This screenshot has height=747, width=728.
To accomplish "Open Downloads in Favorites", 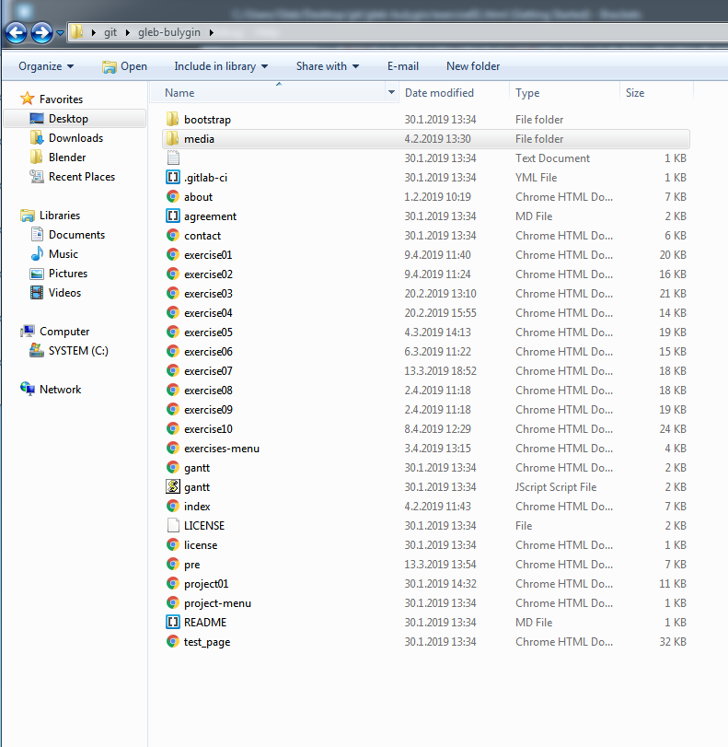I will click(x=75, y=138).
